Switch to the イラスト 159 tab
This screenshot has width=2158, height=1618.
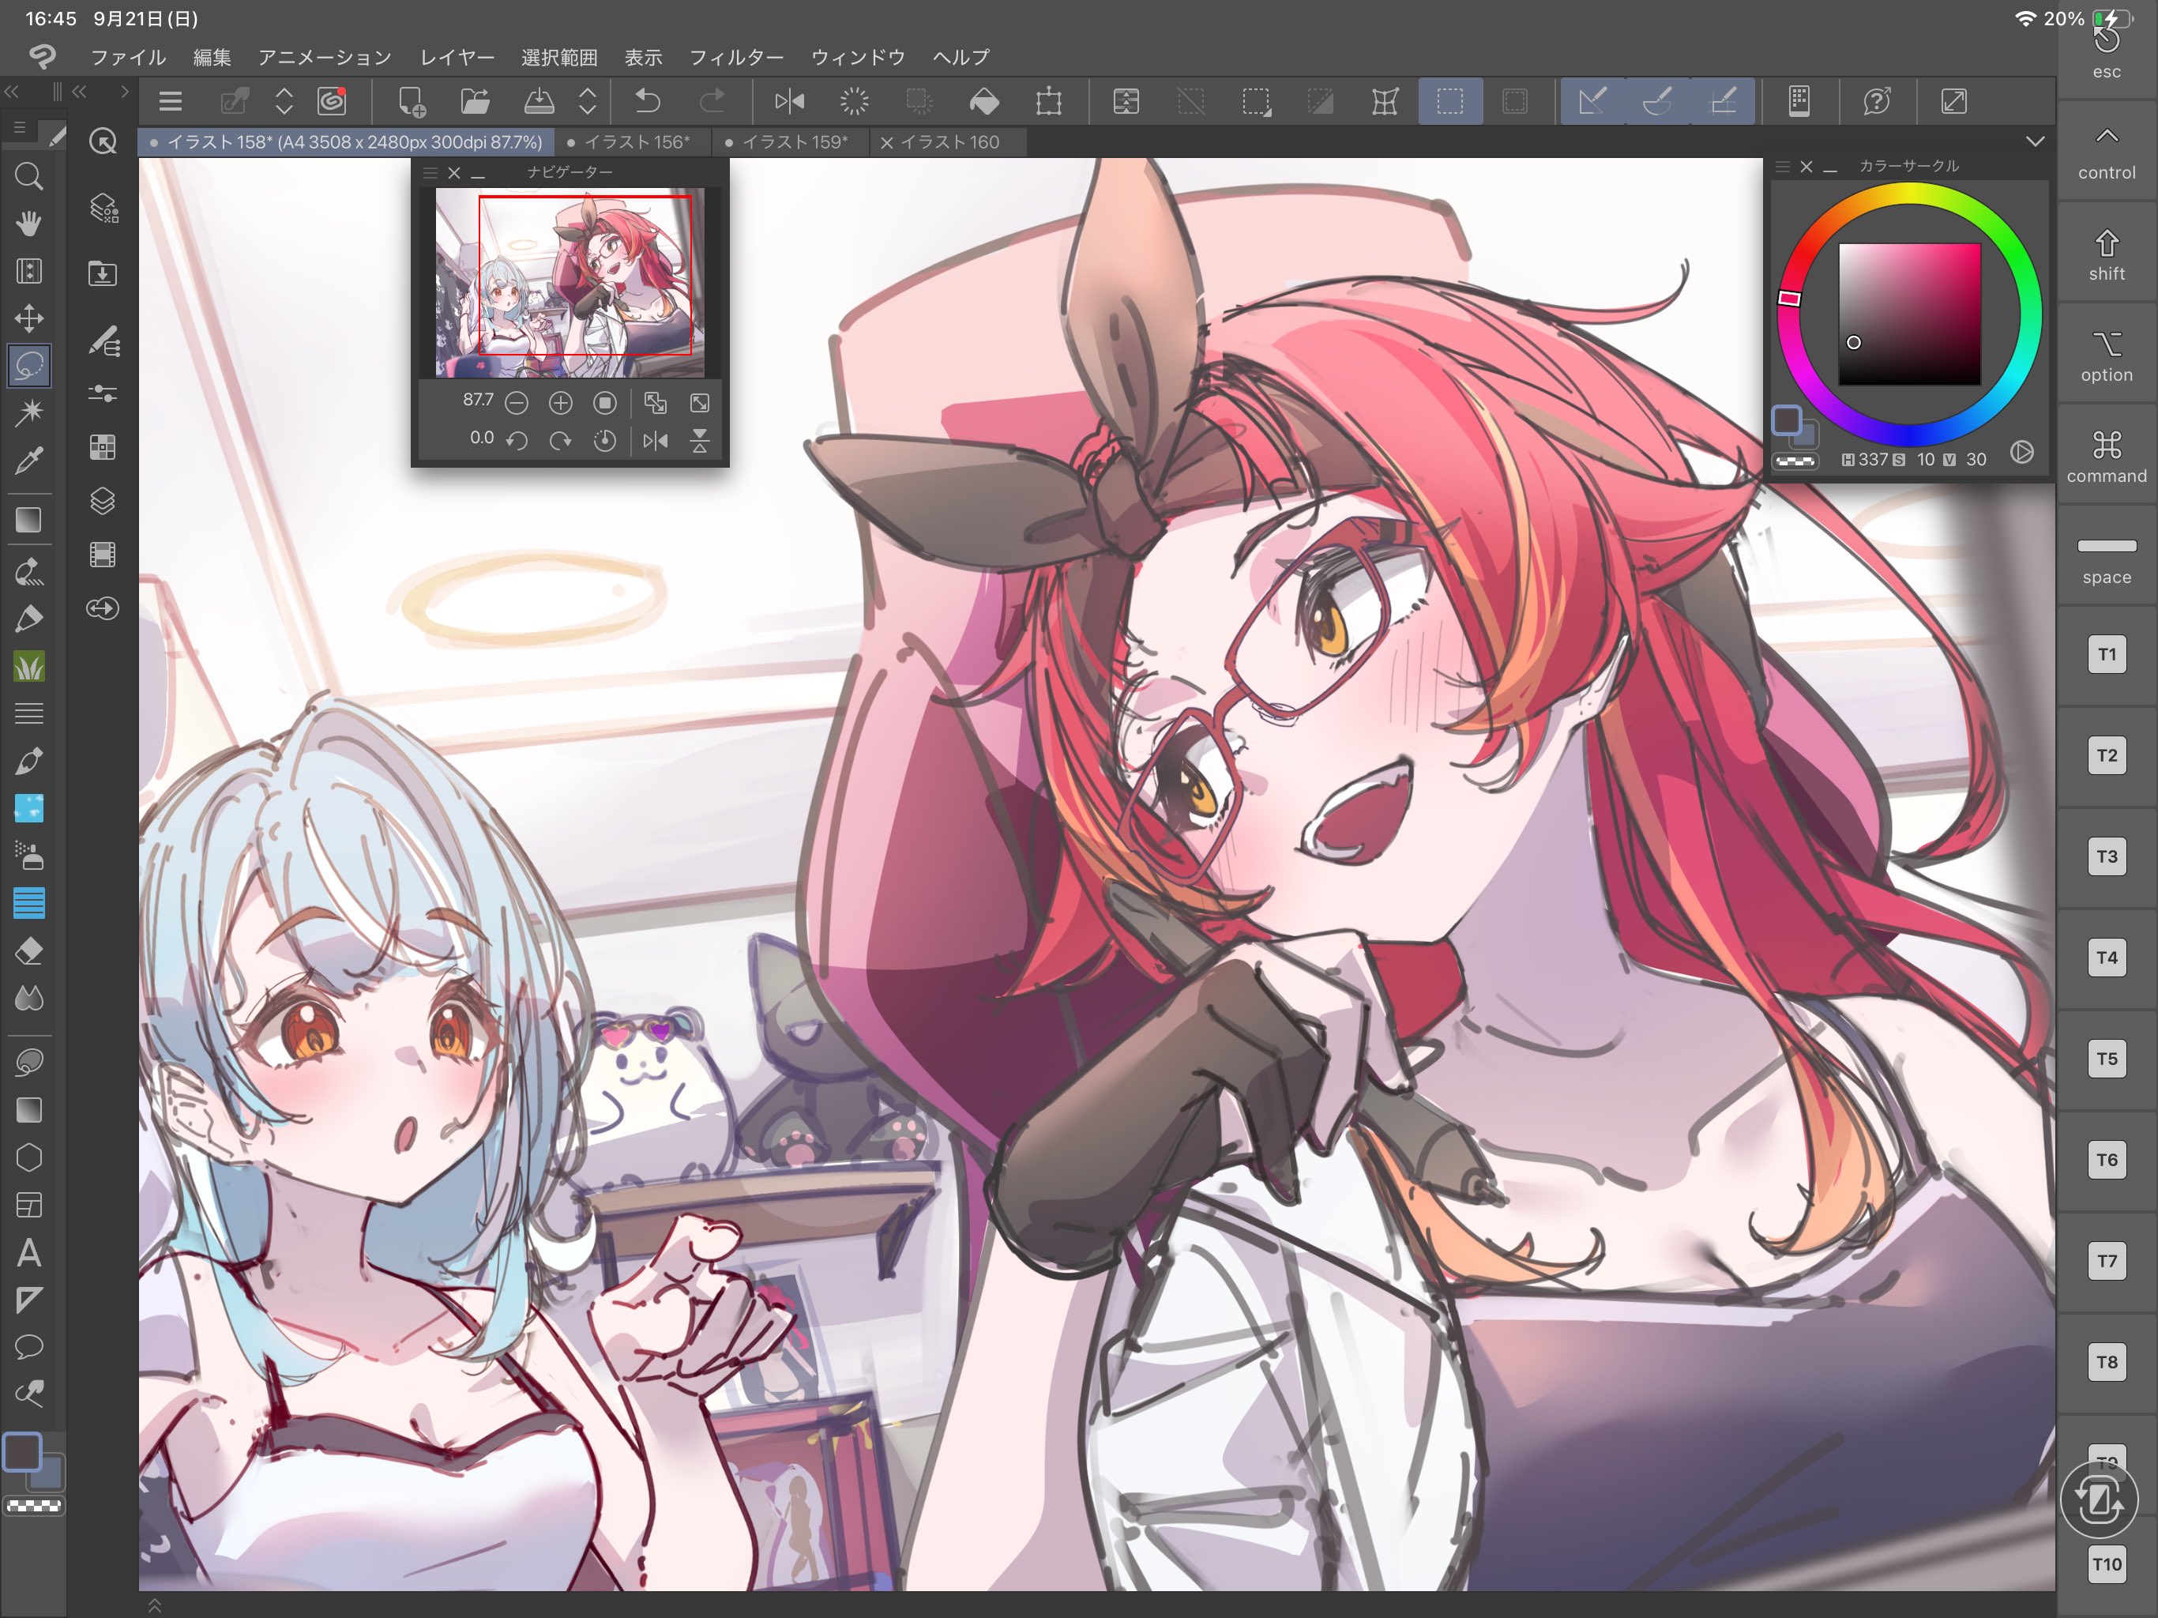pos(794,142)
